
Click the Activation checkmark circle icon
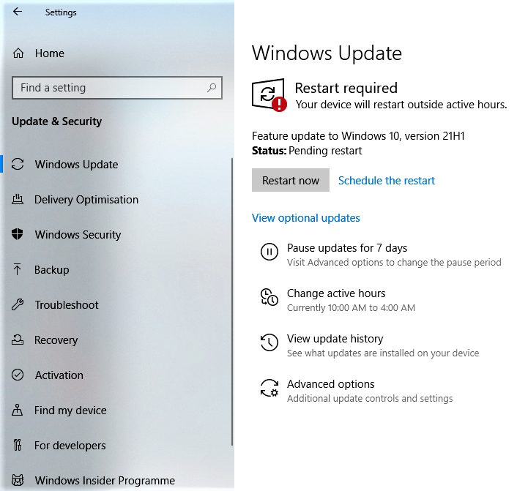coord(18,375)
